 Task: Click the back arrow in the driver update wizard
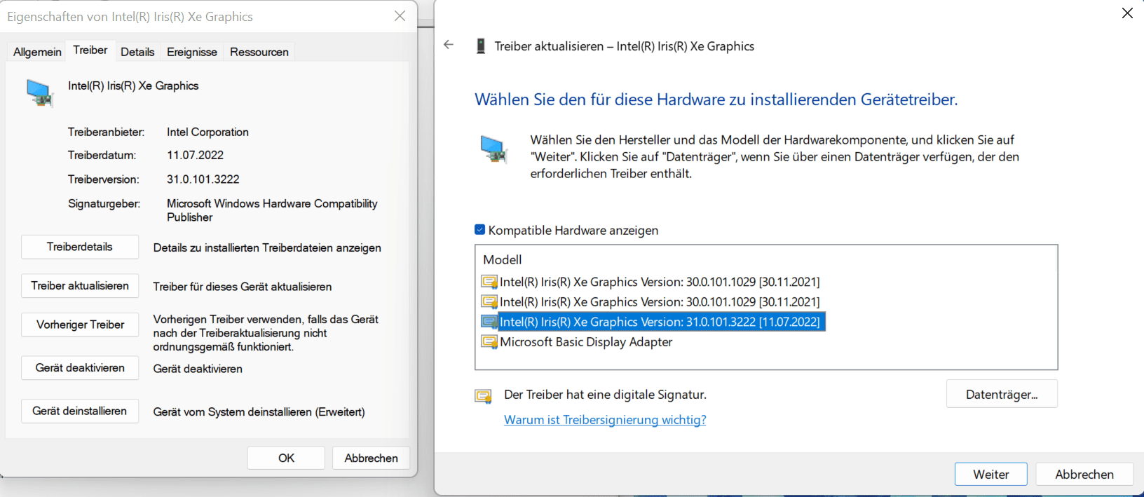click(449, 45)
